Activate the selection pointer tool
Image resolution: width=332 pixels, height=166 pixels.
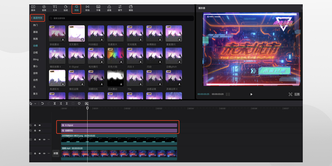(31, 104)
